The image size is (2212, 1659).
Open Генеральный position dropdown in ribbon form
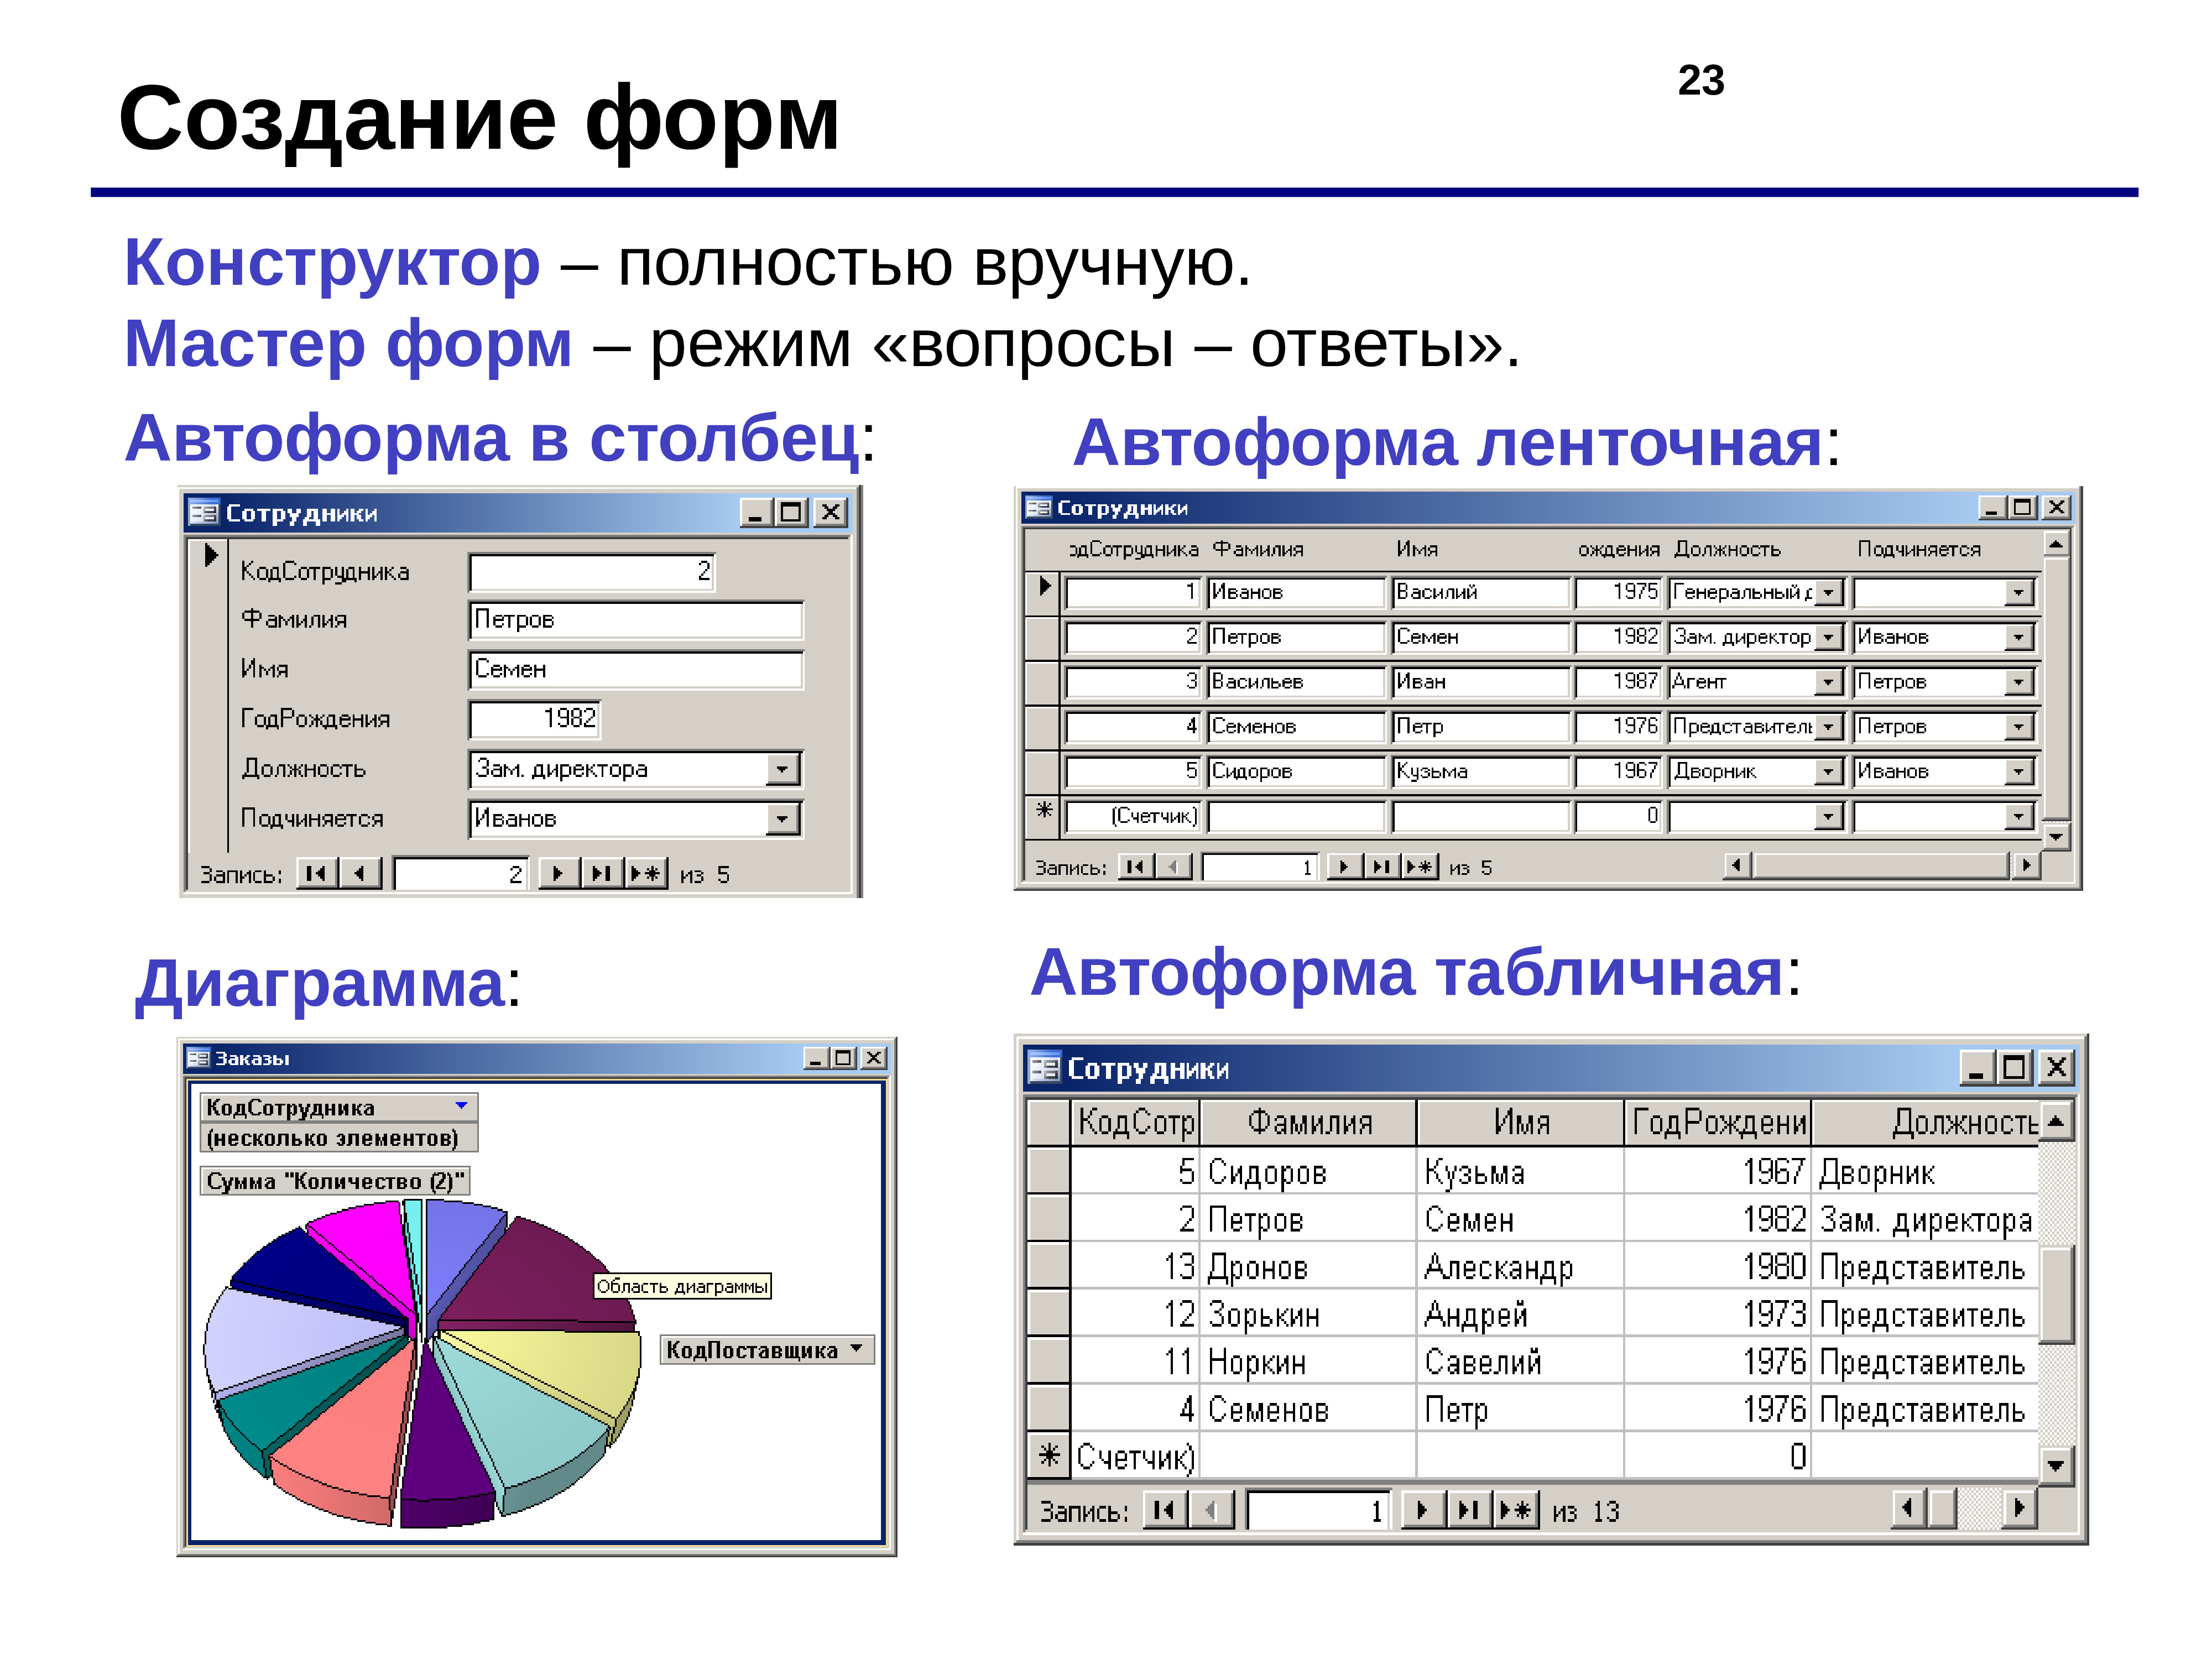point(1829,592)
